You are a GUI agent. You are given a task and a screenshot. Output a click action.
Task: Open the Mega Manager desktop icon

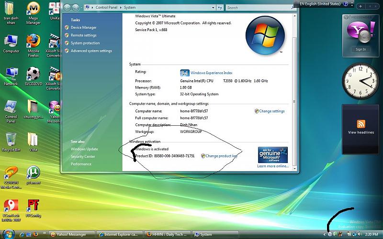(33, 9)
